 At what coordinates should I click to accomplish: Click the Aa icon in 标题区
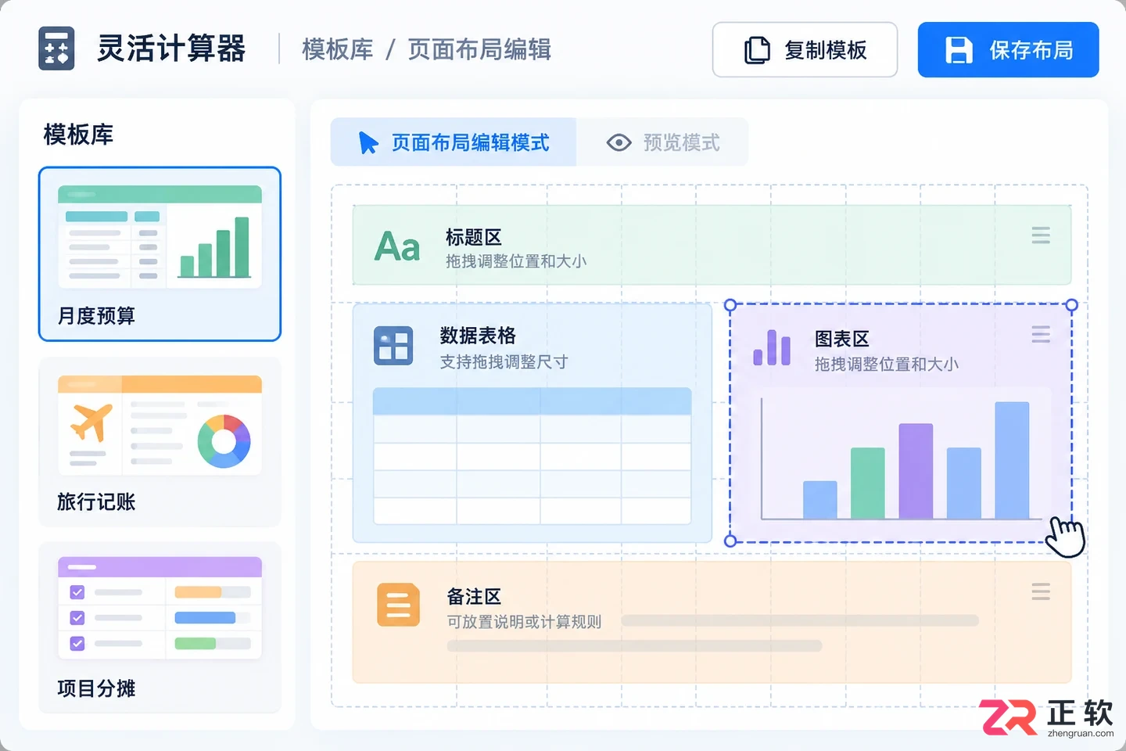[397, 247]
